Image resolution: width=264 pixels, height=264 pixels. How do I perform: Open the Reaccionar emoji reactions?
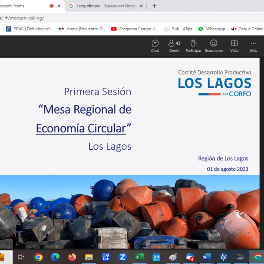(214, 46)
